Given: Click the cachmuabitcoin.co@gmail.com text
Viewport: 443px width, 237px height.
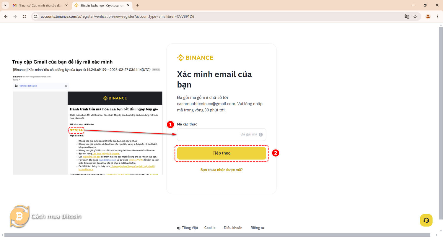Looking at the screenshot, I should 206,104.
